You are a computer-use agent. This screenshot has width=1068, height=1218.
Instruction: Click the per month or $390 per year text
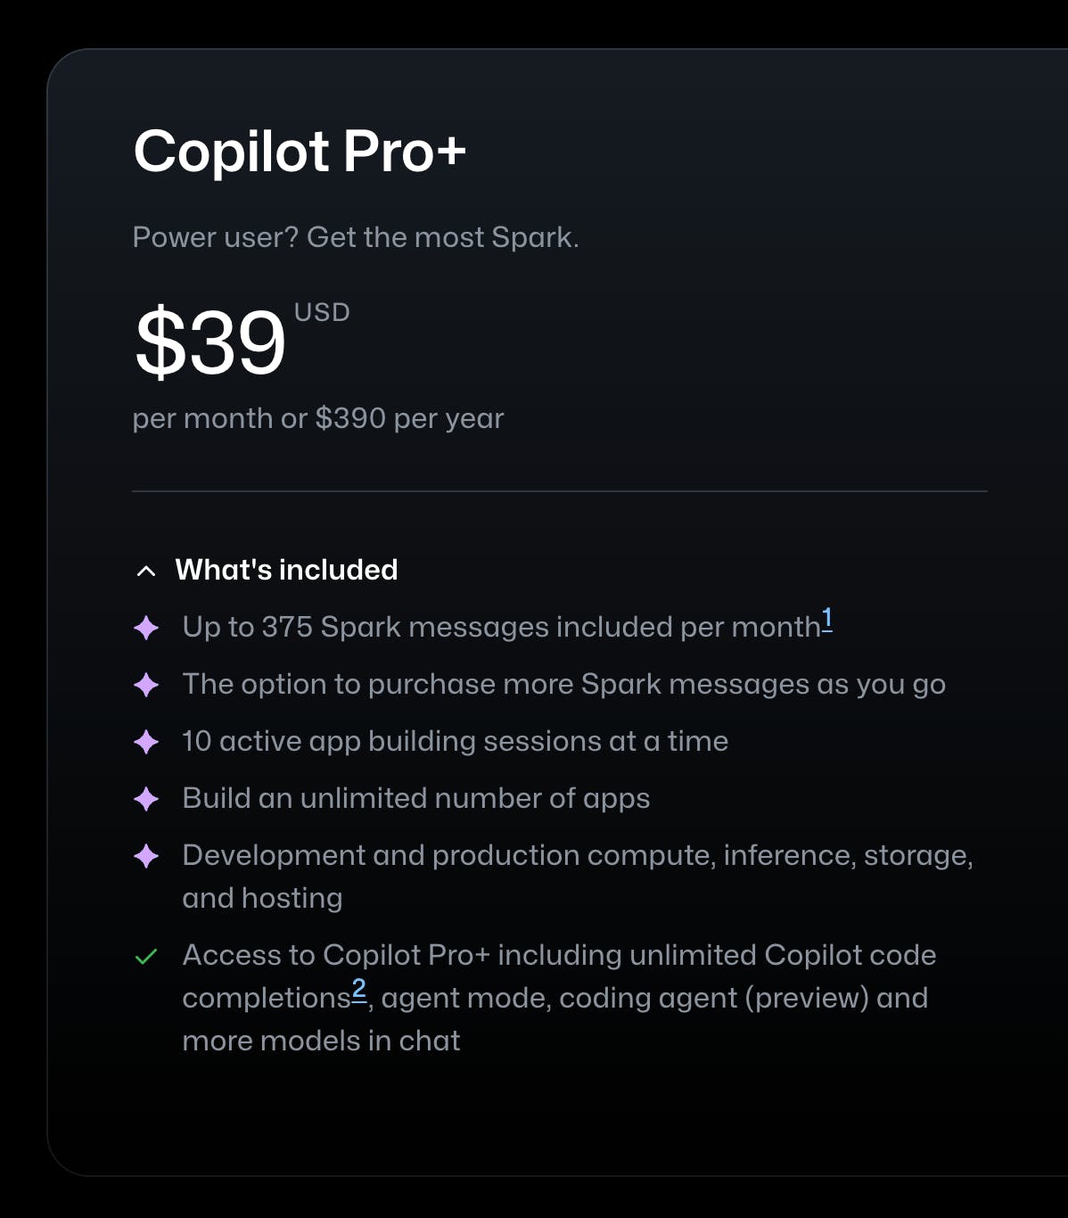(x=318, y=418)
